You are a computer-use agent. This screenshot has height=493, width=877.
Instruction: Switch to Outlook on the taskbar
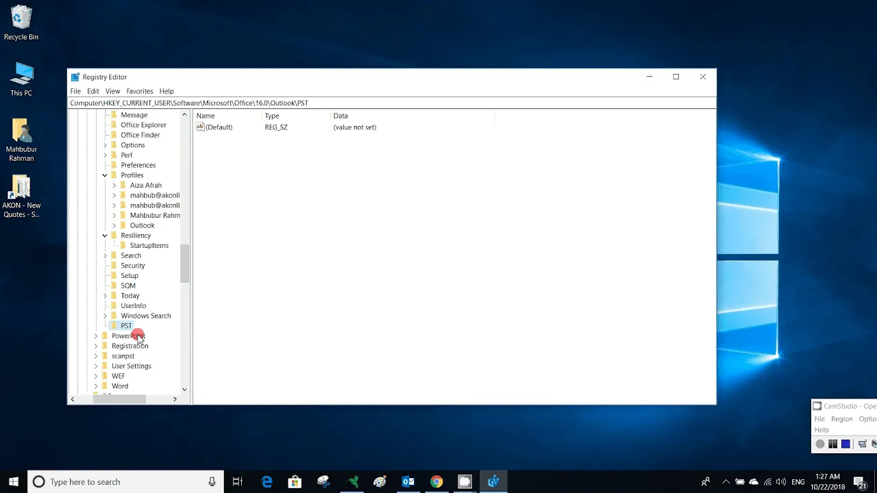pyautogui.click(x=408, y=481)
